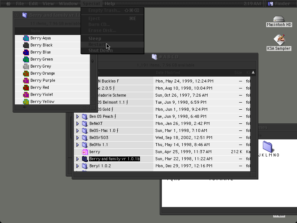This screenshot has height=223, width=297.
Task: Click the # A B C D window title folder icon
Action: coord(154,57)
